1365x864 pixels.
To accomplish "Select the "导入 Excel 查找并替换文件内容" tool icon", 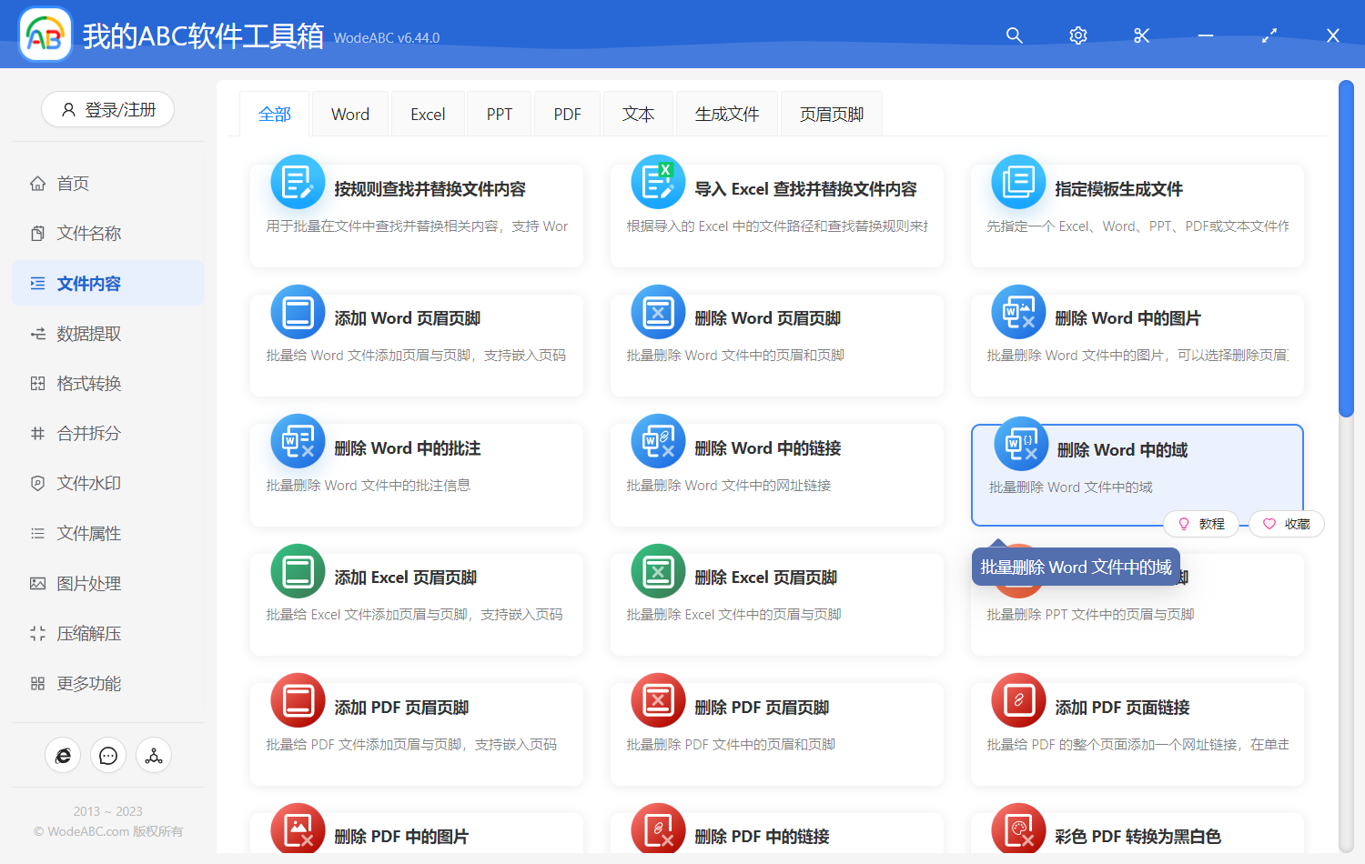I will (x=658, y=181).
